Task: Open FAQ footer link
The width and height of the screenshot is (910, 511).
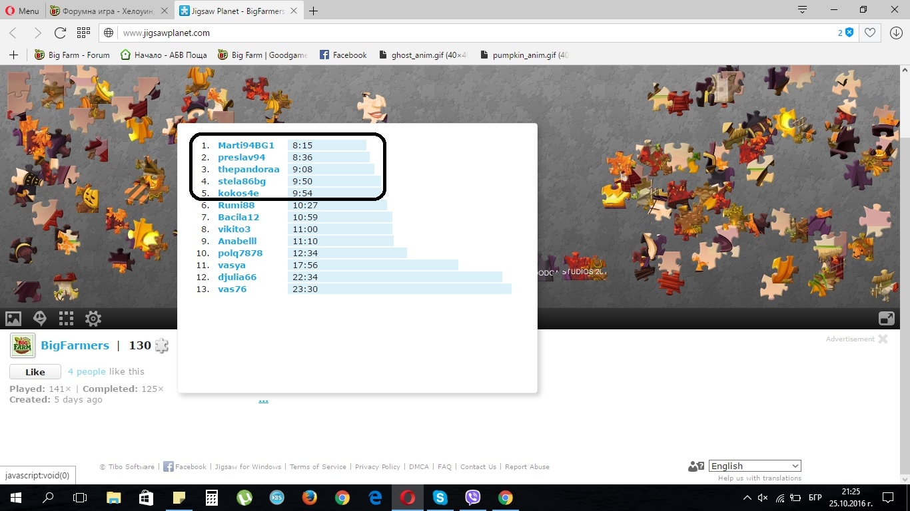Action: (444, 466)
